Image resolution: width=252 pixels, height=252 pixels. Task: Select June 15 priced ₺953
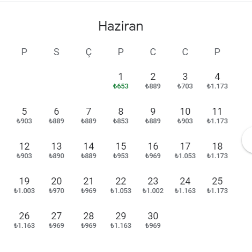pyautogui.click(x=121, y=151)
